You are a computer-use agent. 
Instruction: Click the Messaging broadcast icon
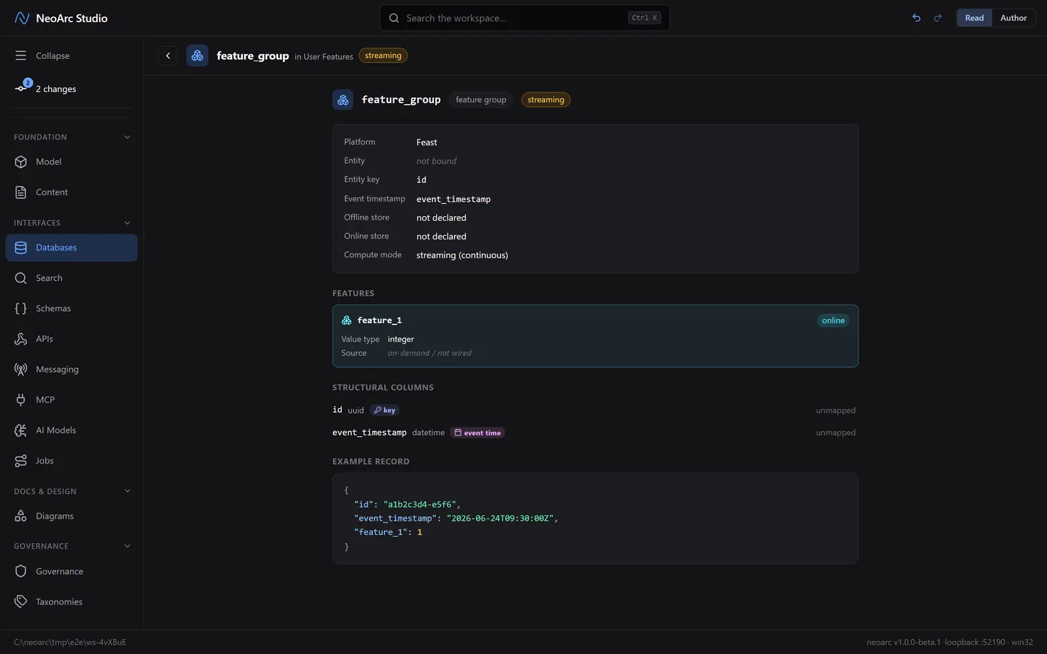point(21,370)
